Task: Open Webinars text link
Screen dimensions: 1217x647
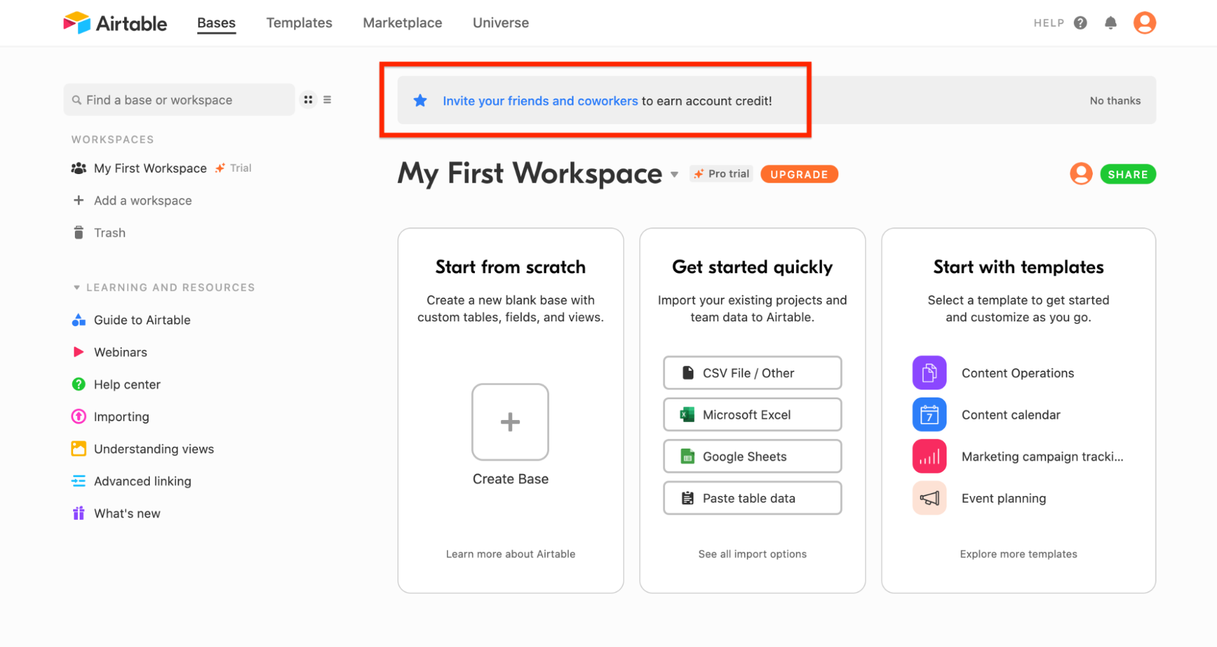Action: (121, 352)
